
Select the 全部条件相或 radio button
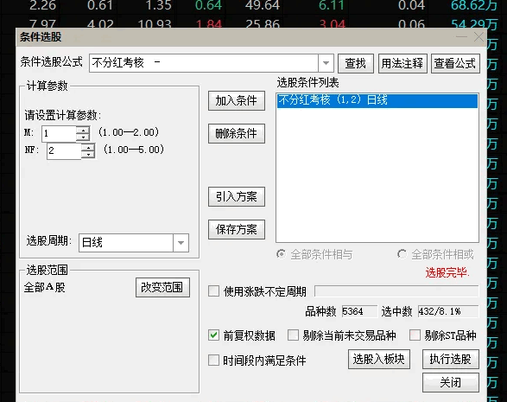[x=402, y=254]
